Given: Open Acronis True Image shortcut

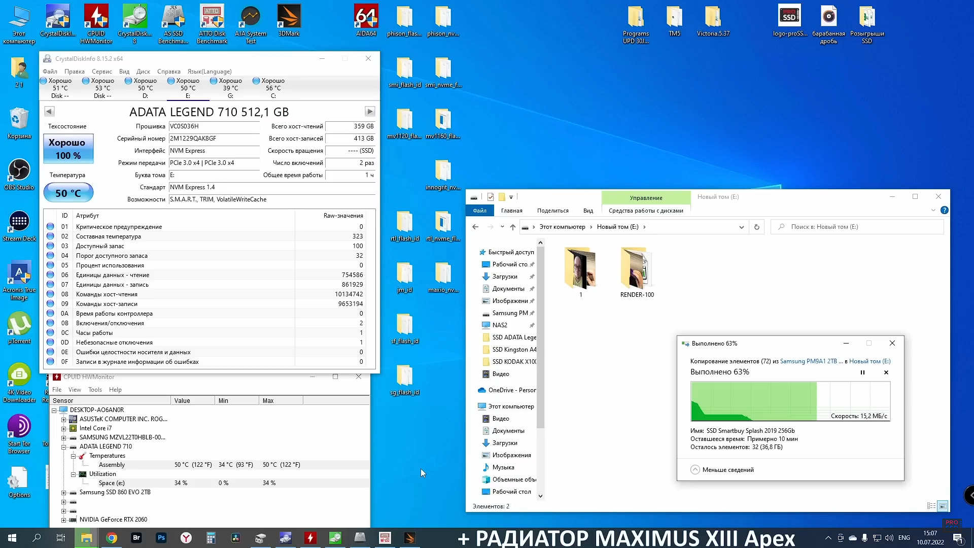Looking at the screenshot, I should 19,281.
